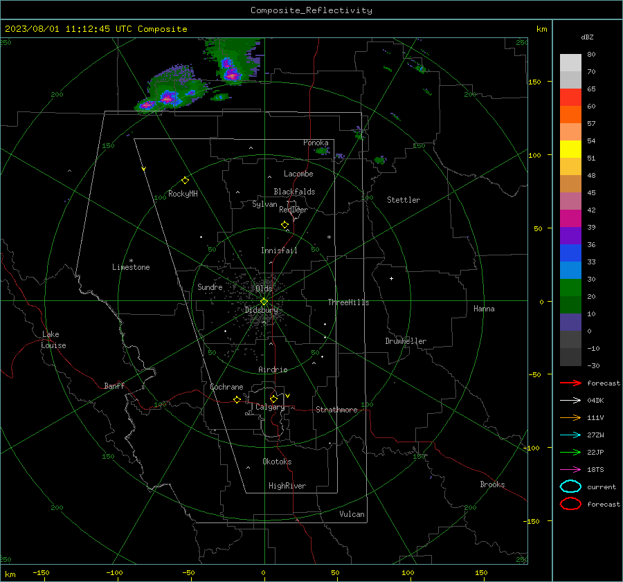Click the Brooks label
The image size is (623, 582).
click(x=492, y=484)
